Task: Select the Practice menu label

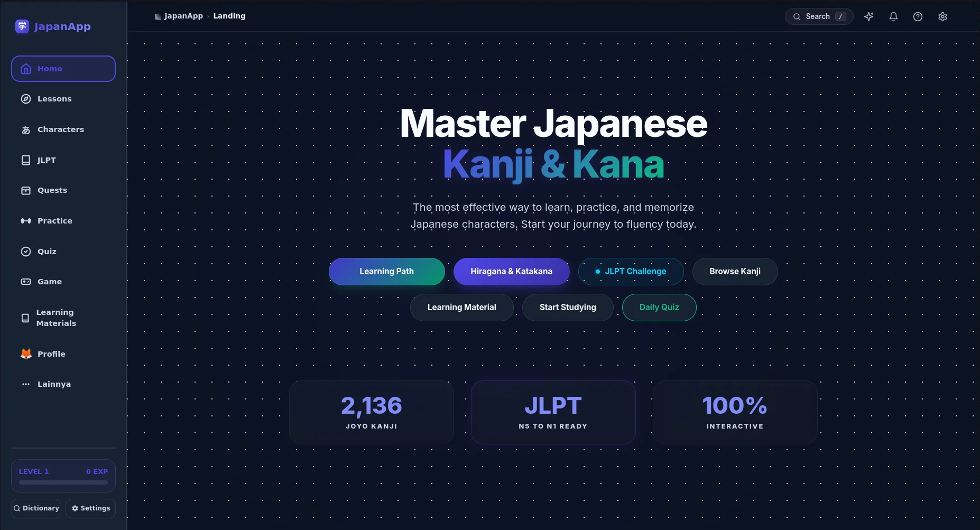Action: [x=55, y=221]
